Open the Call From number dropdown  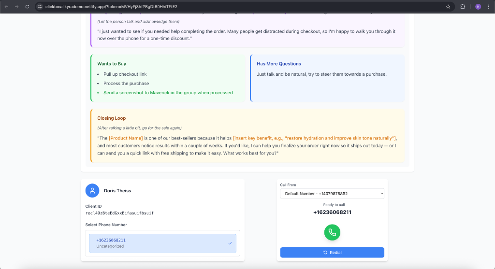pos(332,194)
